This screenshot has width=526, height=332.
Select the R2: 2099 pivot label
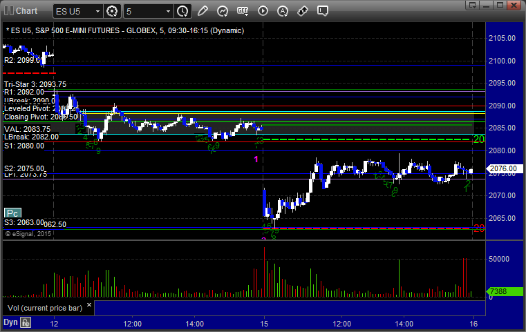[x=23, y=60]
